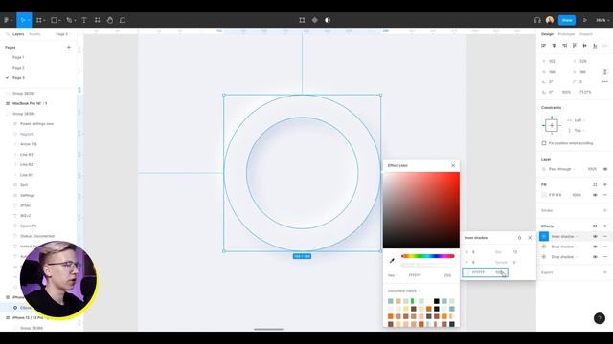Toggle constrain proportions lock
This screenshot has height=344, width=613.
pos(604,72)
